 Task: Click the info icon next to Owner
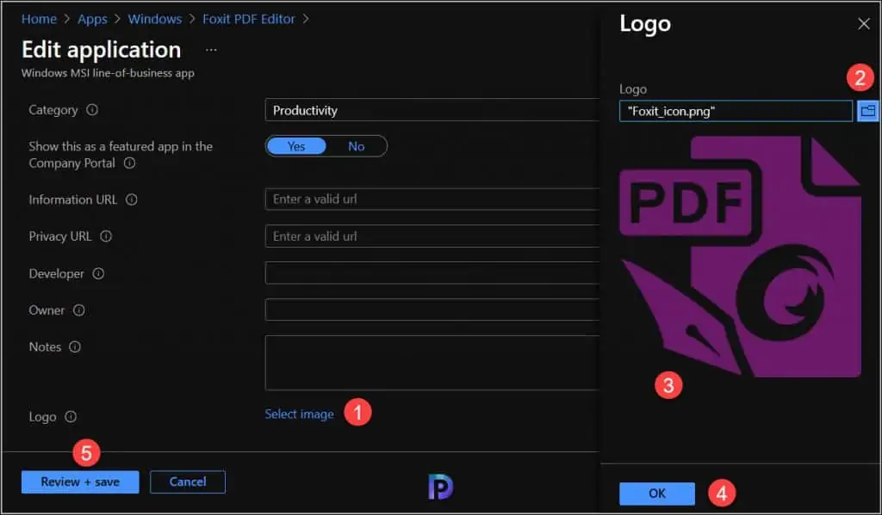coord(79,310)
